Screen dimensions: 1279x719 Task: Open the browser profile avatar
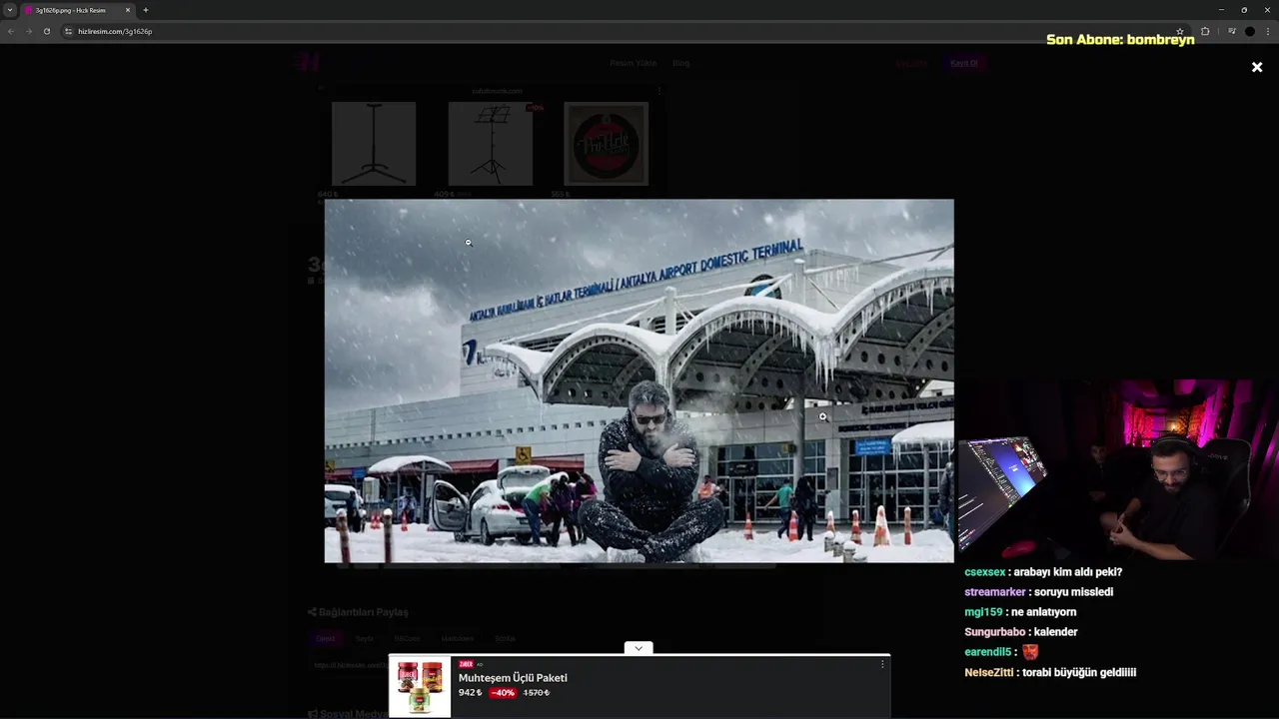pyautogui.click(x=1249, y=31)
